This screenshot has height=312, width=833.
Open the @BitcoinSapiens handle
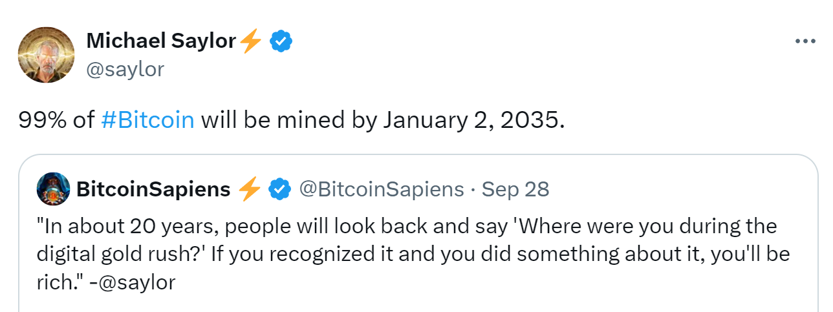(381, 189)
